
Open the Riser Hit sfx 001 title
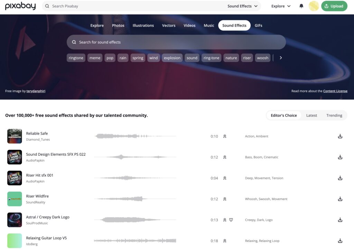[39, 175]
